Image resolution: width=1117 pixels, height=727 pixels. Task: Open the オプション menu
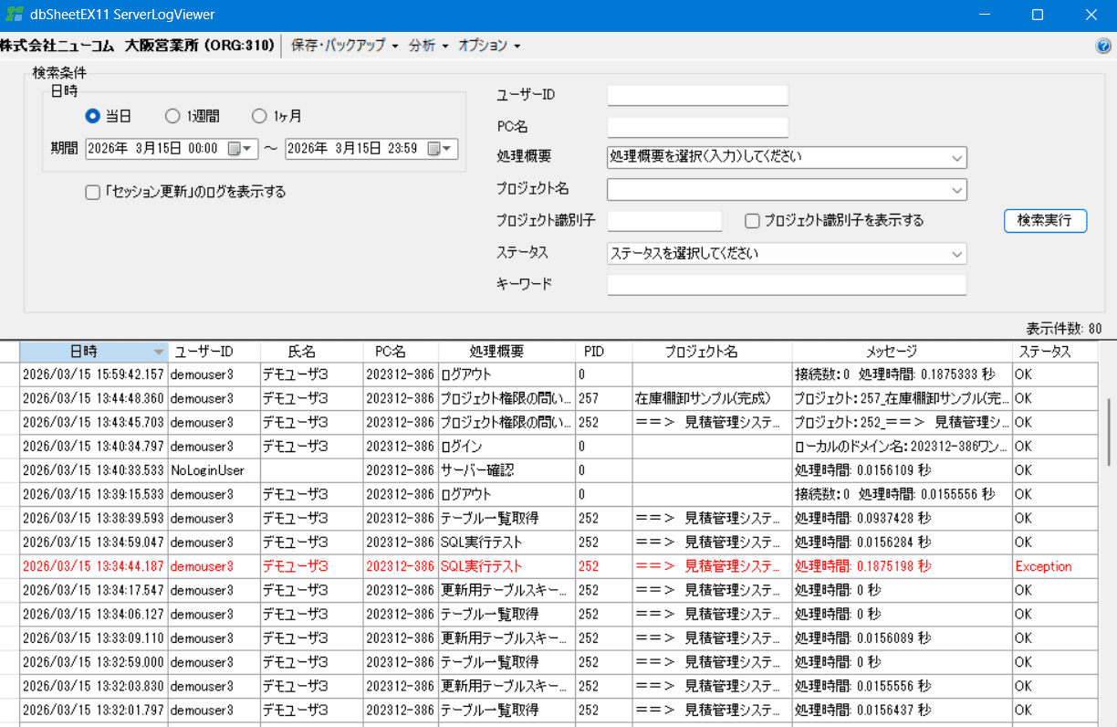coord(488,46)
